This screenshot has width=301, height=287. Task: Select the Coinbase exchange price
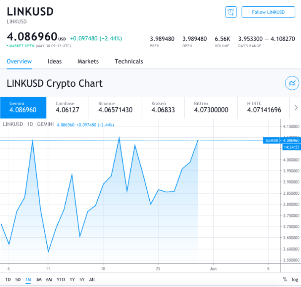tap(67, 107)
